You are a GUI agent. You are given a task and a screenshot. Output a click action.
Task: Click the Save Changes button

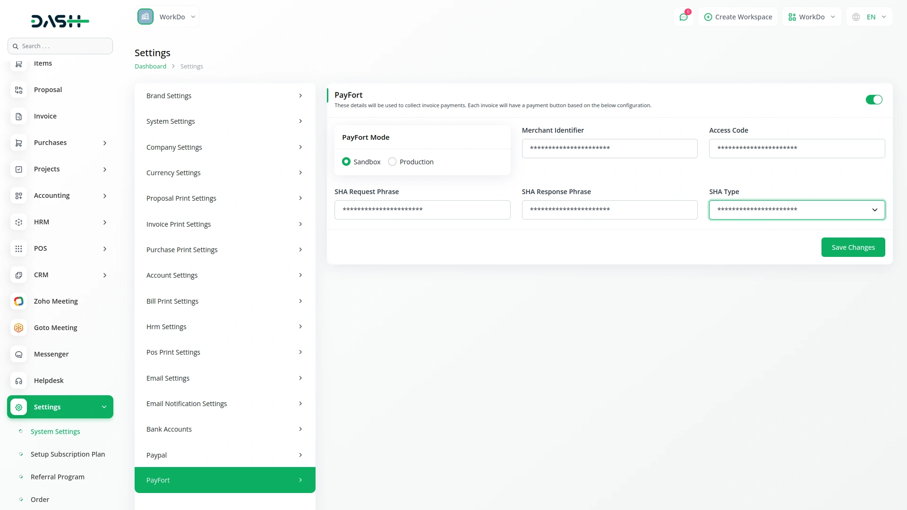point(853,247)
